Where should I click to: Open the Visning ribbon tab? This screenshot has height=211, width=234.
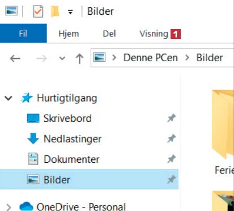154,33
